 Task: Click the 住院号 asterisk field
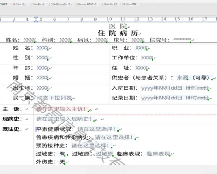coord(182,40)
